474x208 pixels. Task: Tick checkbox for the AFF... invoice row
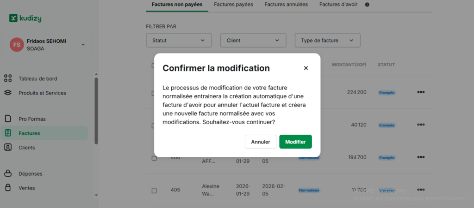coord(154,158)
